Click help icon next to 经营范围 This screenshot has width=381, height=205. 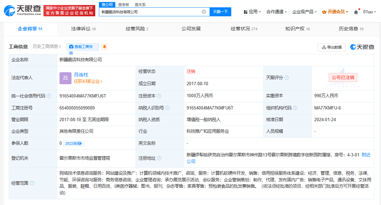32,183
